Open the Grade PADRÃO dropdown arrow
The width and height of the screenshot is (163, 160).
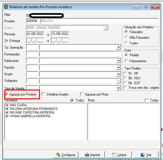click(x=106, y=28)
